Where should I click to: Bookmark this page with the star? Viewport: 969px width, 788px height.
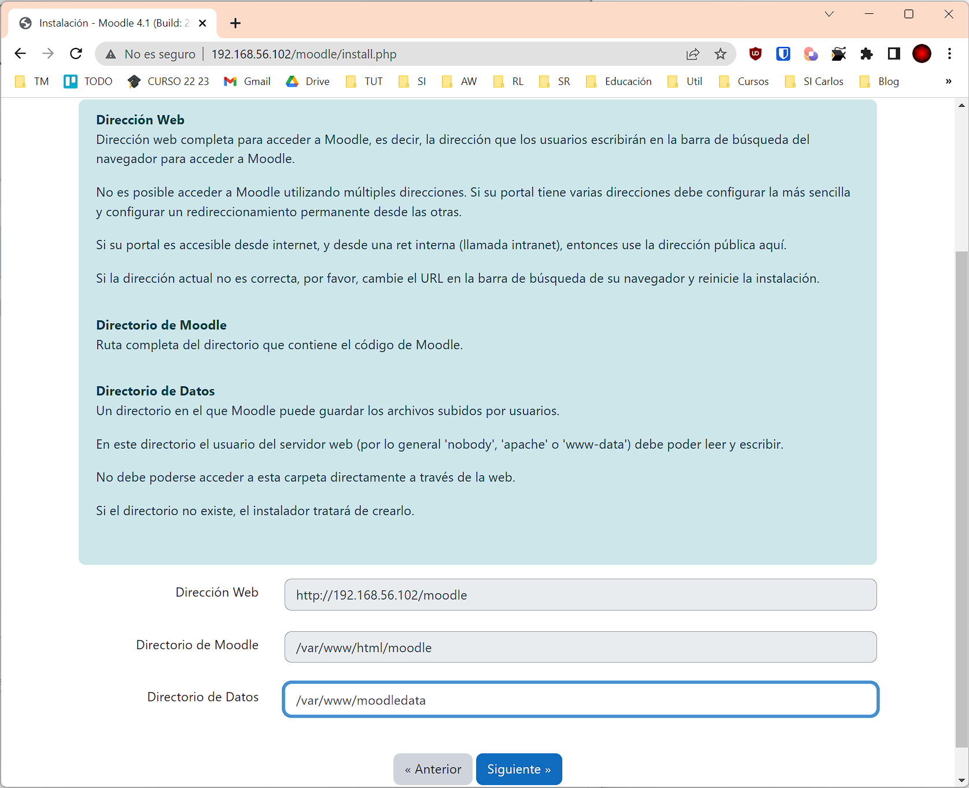click(x=720, y=54)
